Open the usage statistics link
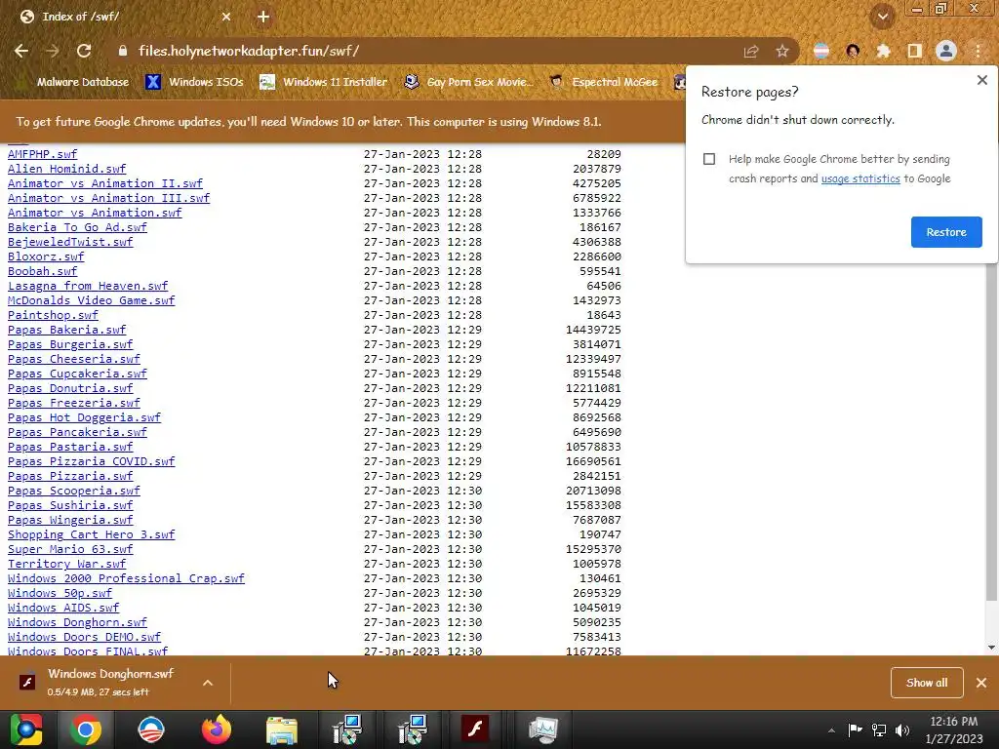This screenshot has height=749, width=999. (860, 179)
